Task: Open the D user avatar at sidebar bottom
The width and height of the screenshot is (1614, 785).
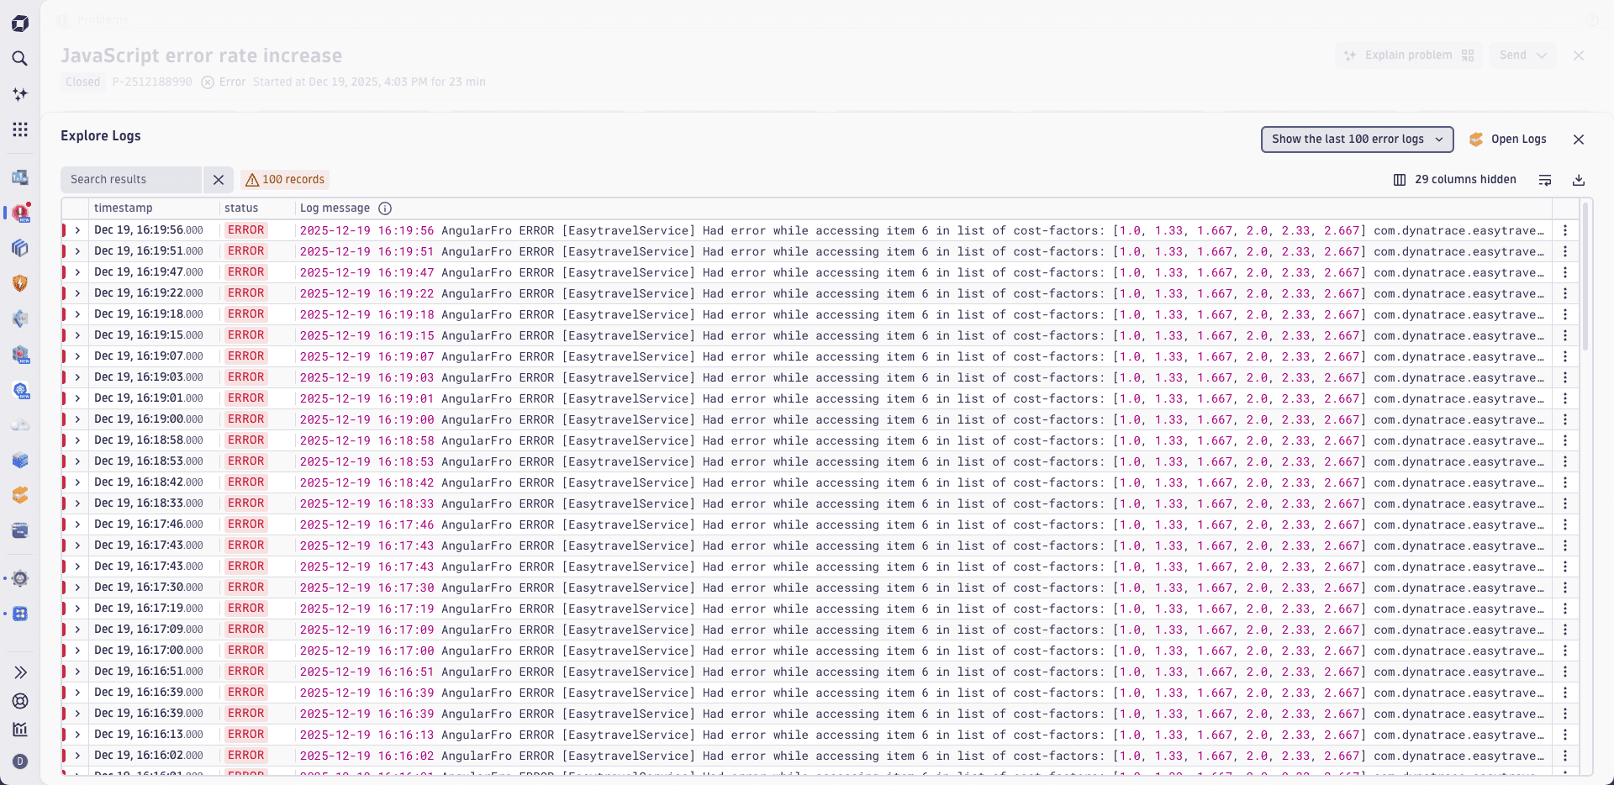Action: [x=20, y=761]
